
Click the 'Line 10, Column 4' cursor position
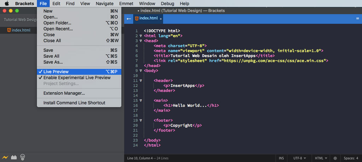pyautogui.click(x=140, y=158)
